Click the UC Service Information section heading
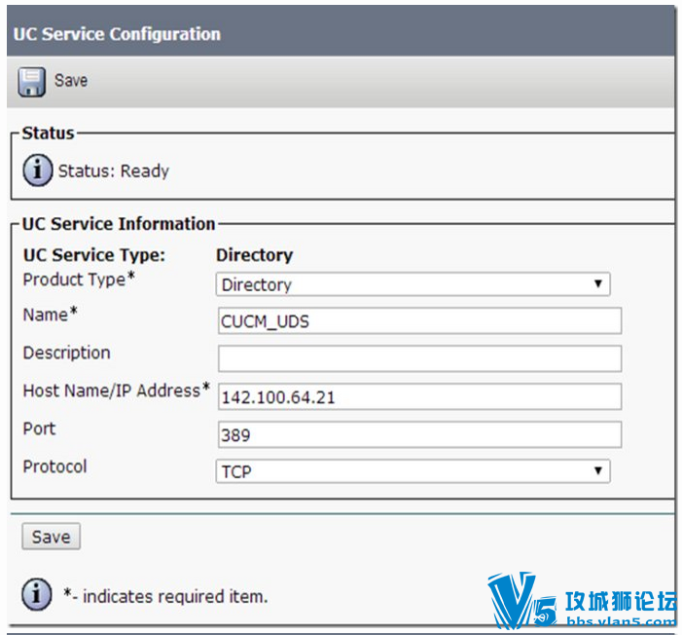This screenshot has width=682, height=635. (119, 224)
